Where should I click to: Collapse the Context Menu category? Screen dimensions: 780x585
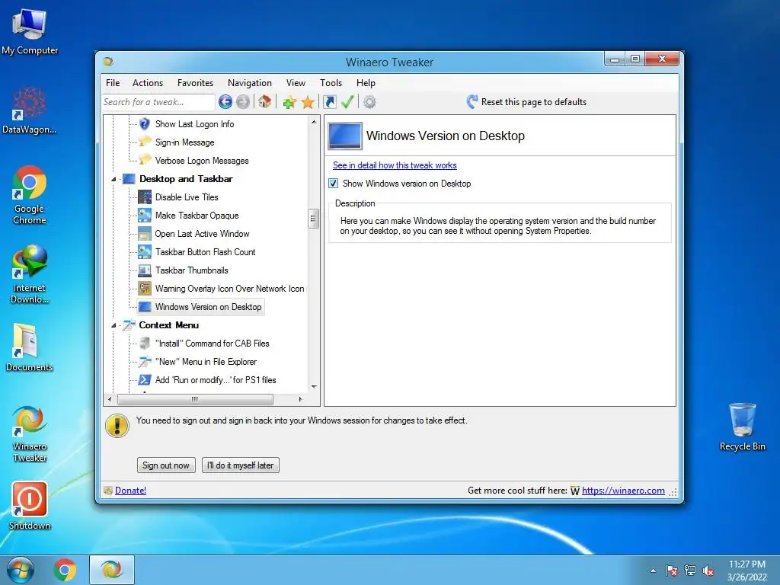[x=113, y=325]
